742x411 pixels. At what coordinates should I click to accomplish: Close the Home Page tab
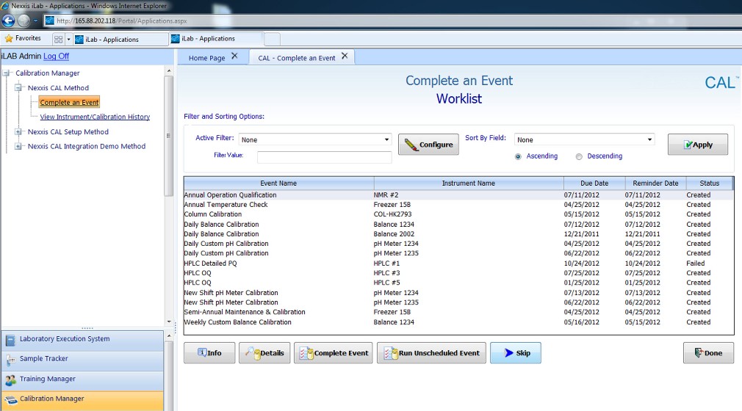pyautogui.click(x=234, y=57)
